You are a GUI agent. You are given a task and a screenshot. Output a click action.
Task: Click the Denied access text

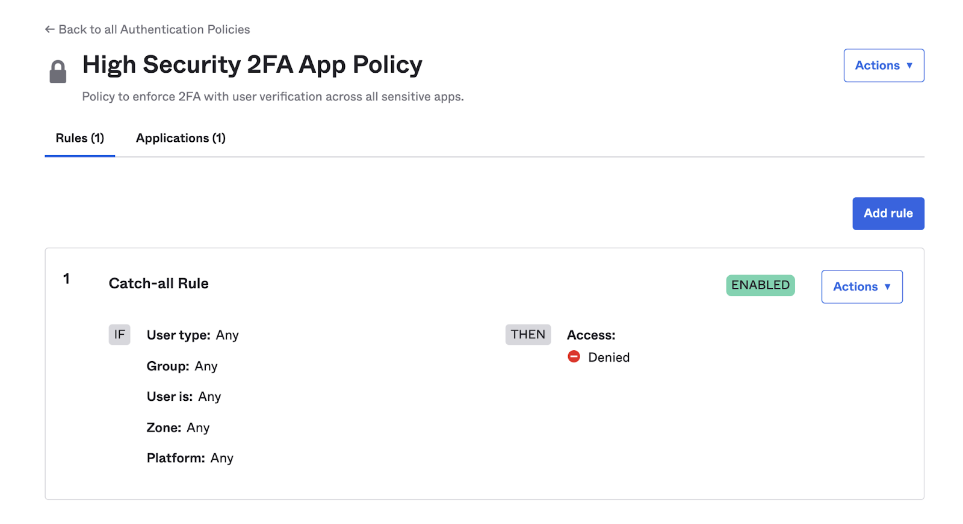[x=608, y=358]
